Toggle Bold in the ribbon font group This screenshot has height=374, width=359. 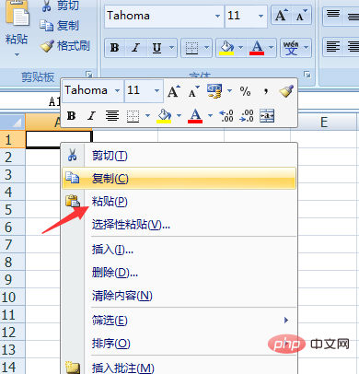(x=114, y=48)
